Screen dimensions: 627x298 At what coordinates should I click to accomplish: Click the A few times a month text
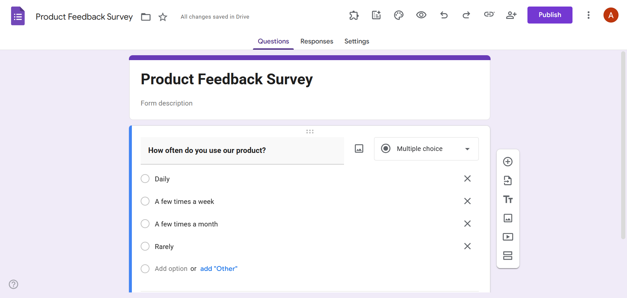(x=186, y=224)
